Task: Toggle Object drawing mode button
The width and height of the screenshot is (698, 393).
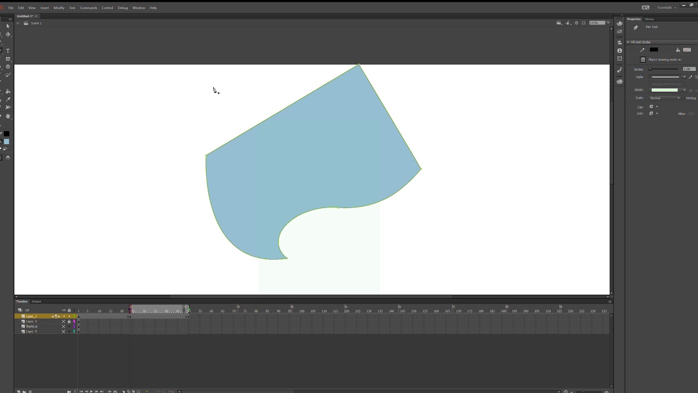Action: click(643, 59)
